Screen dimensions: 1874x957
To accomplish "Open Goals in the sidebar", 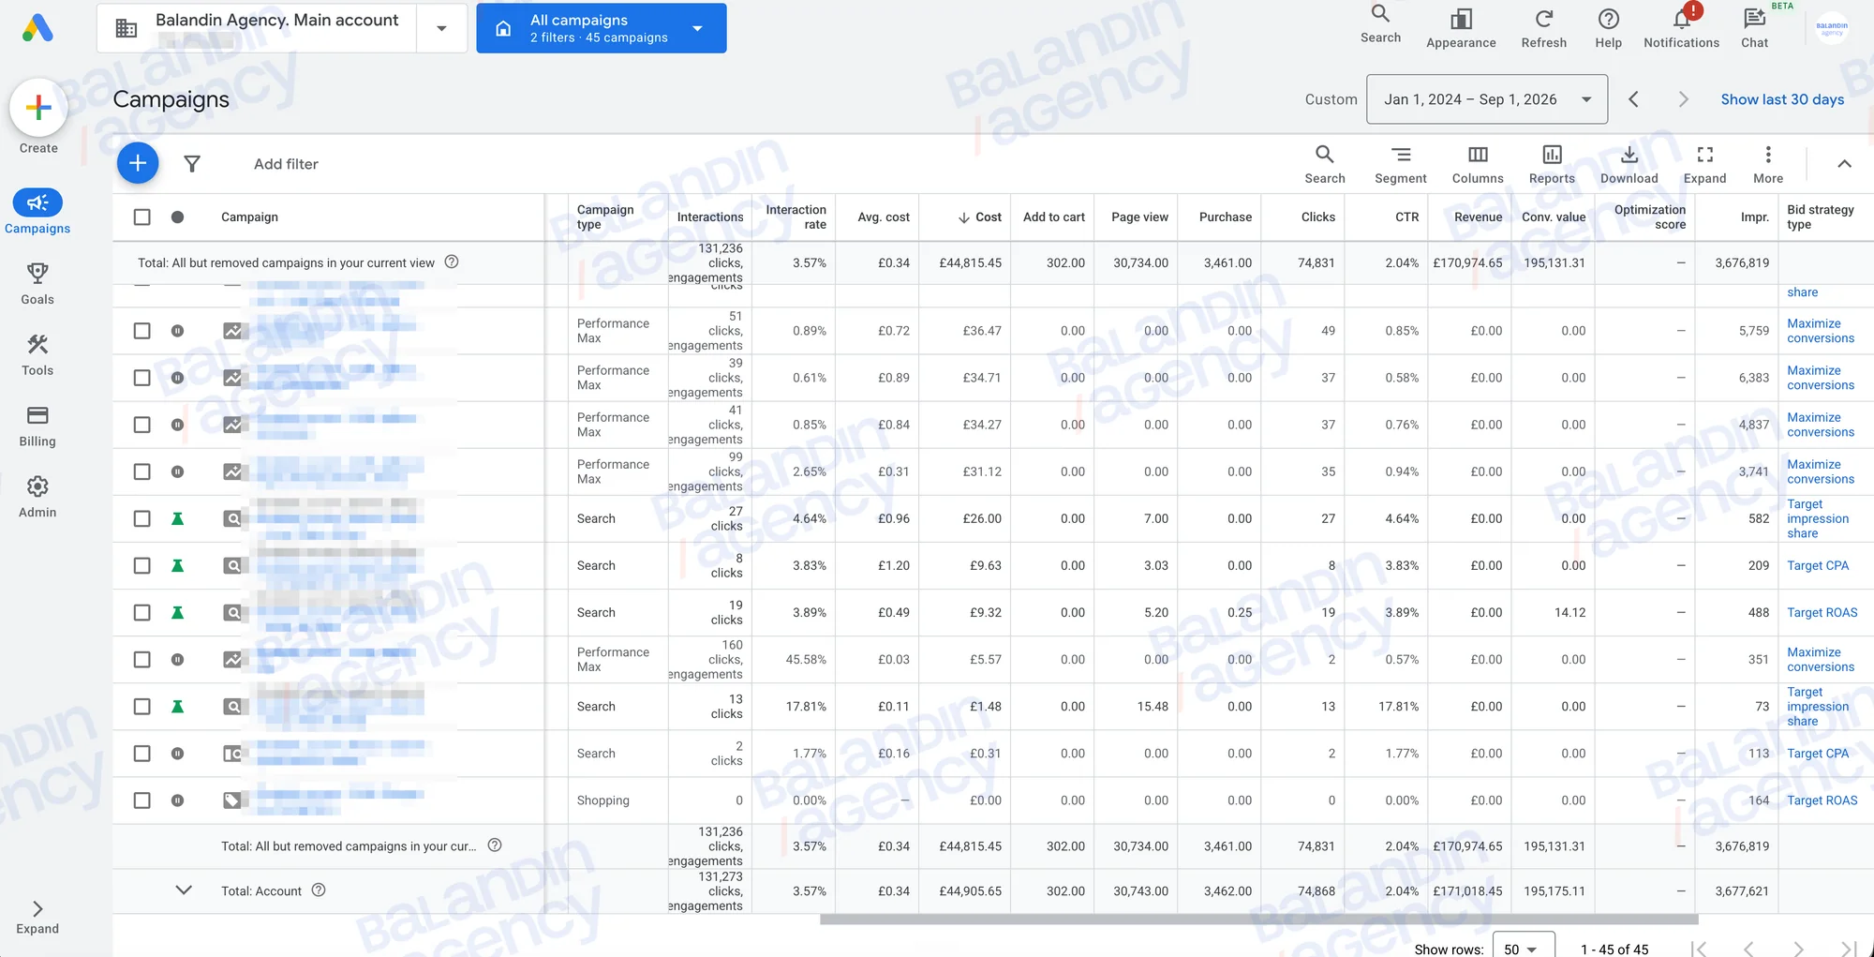I will tap(37, 284).
